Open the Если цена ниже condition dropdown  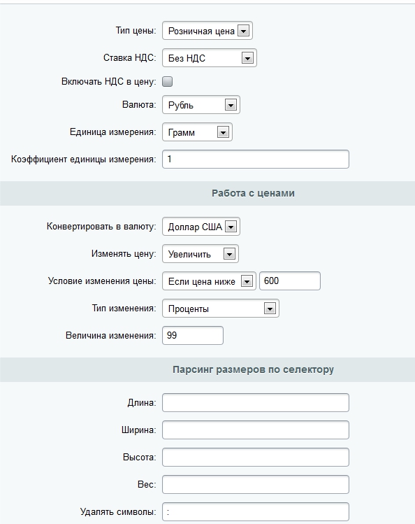[209, 281]
